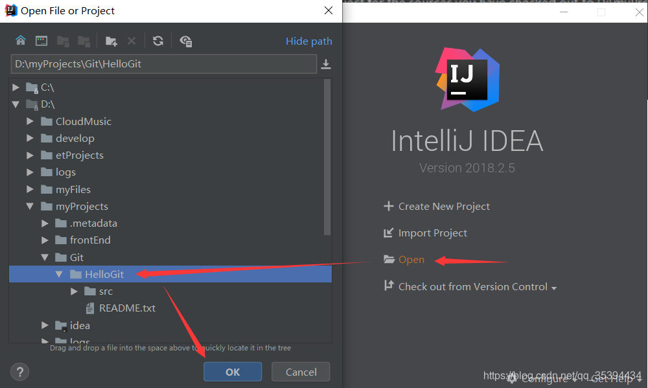Viewport: 648px width, 388px height.
Task: Go to the Home directory icon
Action: coord(21,41)
